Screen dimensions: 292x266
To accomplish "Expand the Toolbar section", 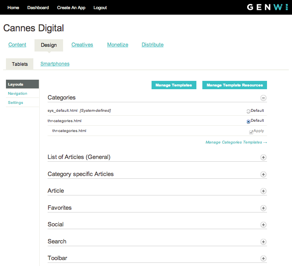I will 263,258.
